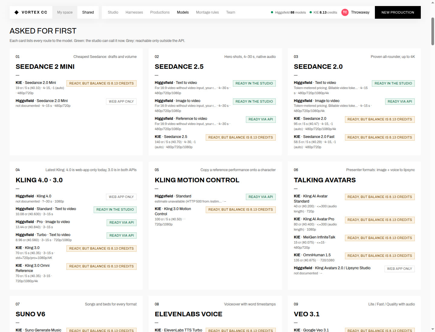Click the balance badge for KIE Seedance 2.5
Screen dimensions: 435x332
[240, 137]
